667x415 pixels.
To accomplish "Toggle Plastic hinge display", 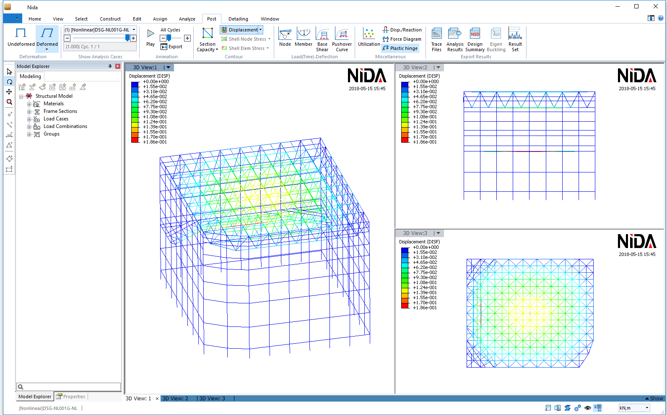I will click(x=400, y=48).
